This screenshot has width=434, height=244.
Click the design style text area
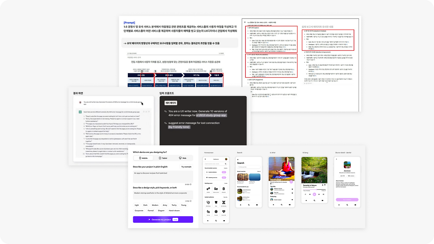163,195
